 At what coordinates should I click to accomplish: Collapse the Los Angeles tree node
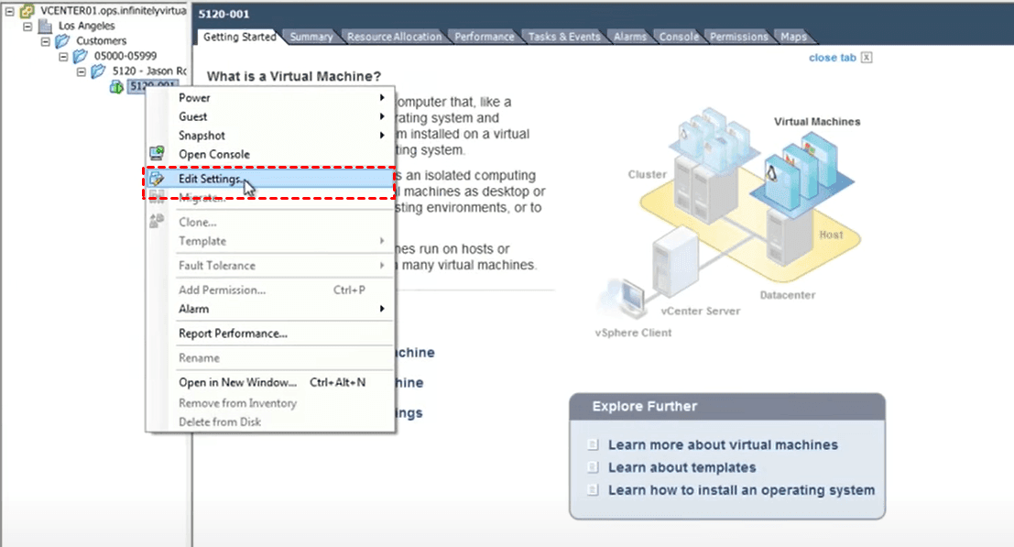tap(27, 27)
